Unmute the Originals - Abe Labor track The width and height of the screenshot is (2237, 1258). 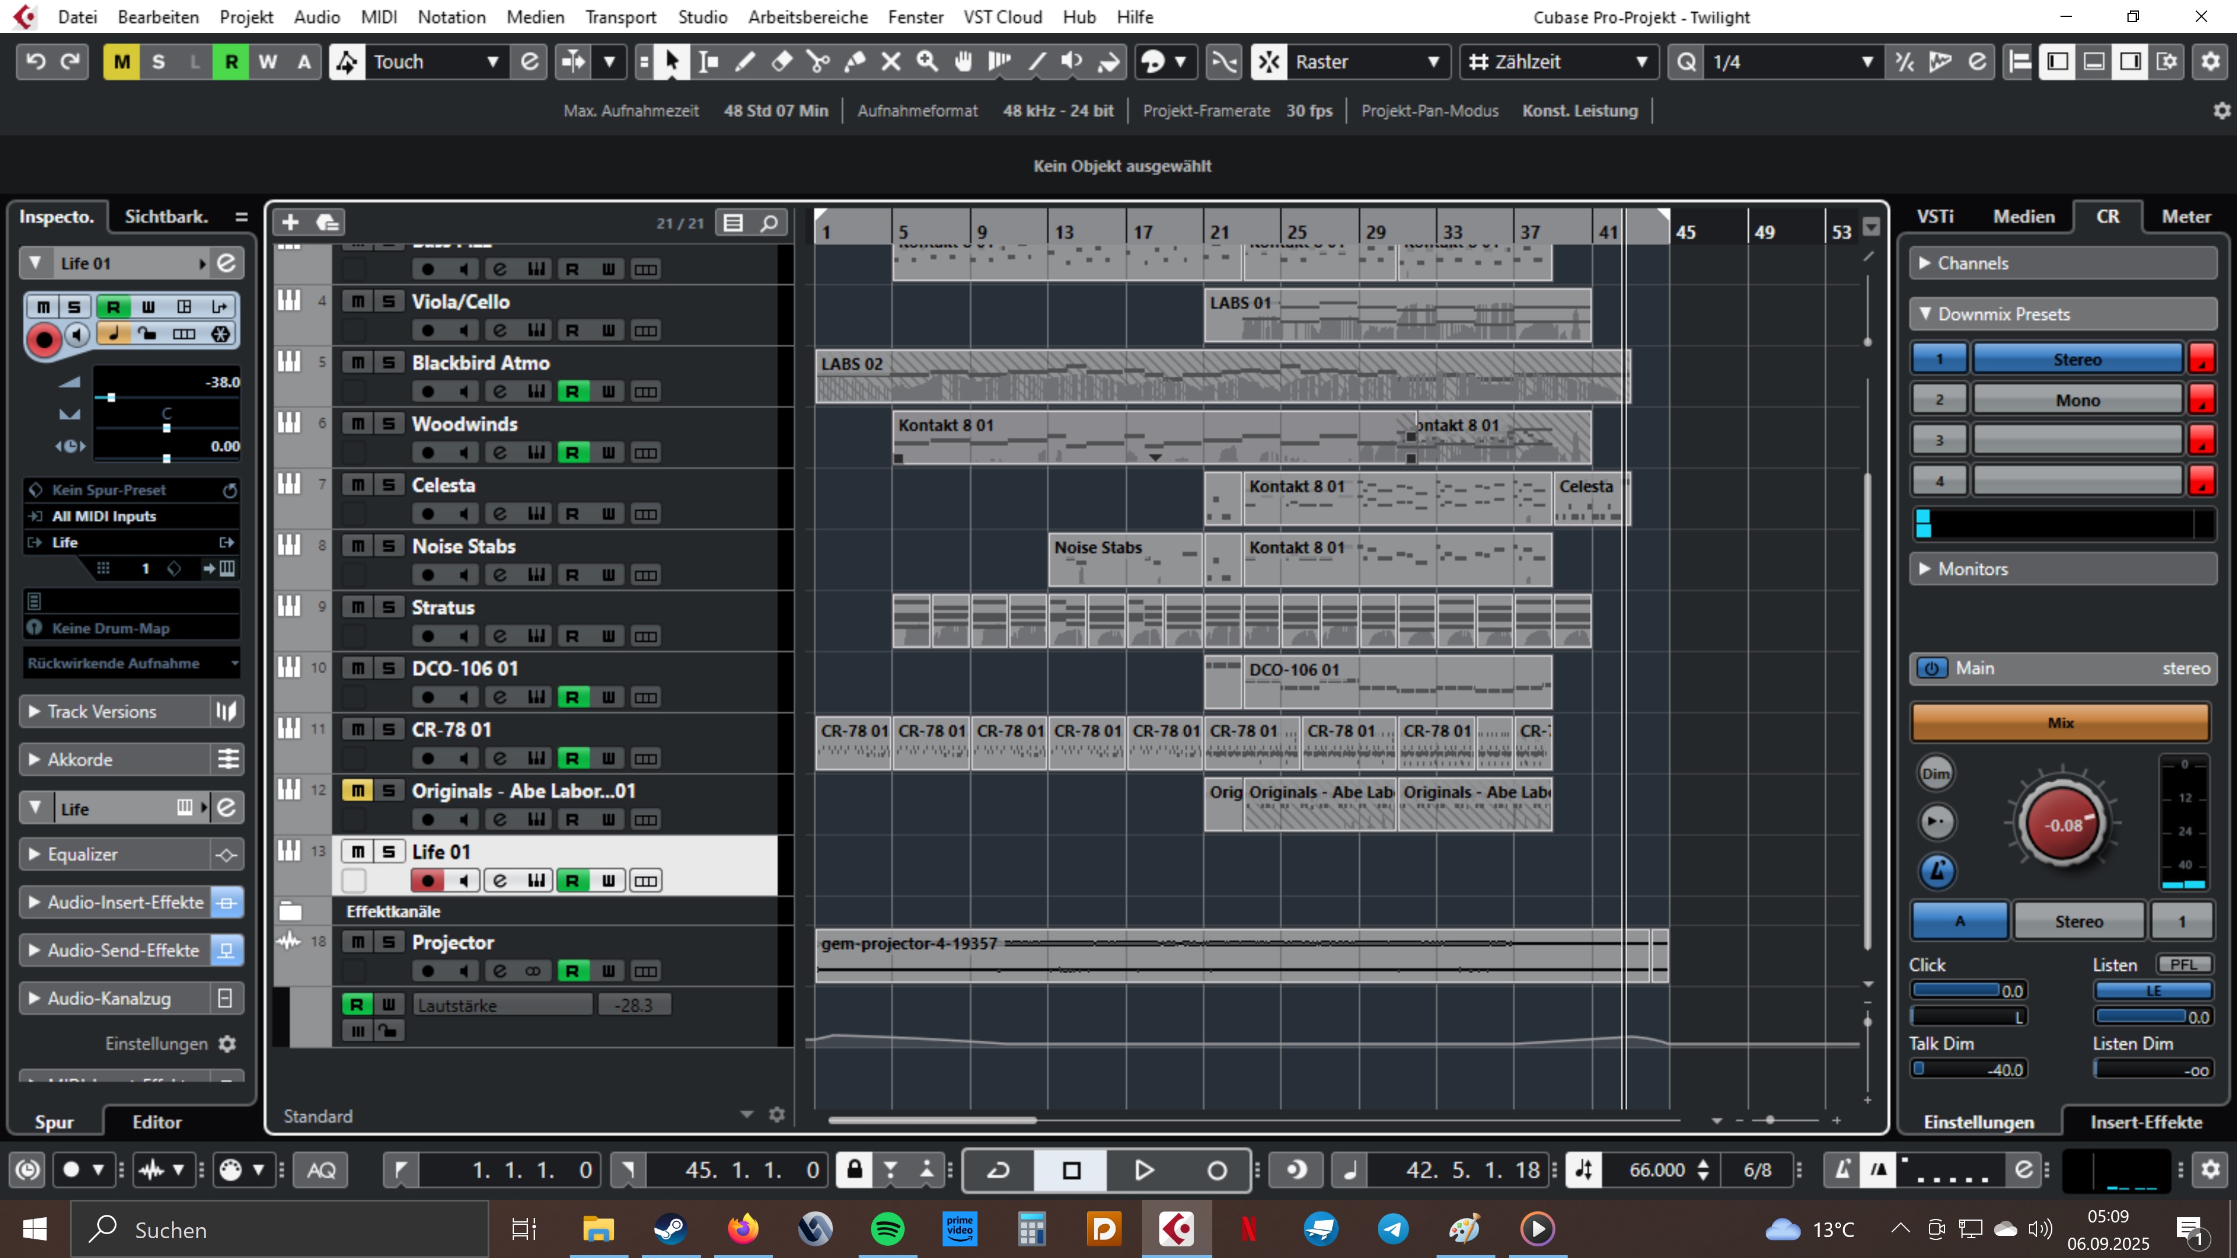(357, 790)
